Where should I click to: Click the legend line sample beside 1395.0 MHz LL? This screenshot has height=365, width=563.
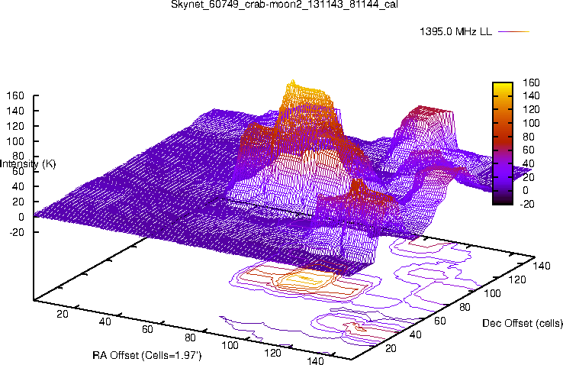pos(514,31)
